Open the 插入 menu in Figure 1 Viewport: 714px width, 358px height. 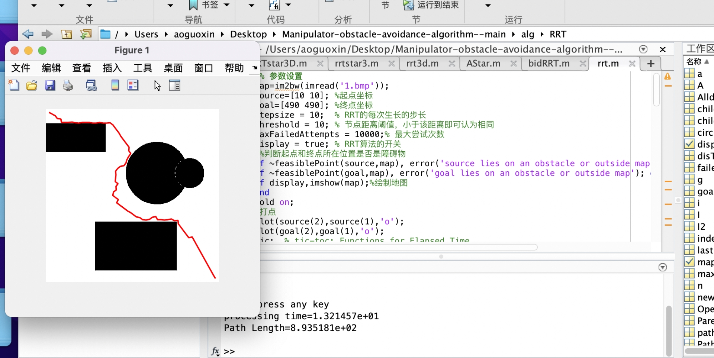tap(112, 68)
